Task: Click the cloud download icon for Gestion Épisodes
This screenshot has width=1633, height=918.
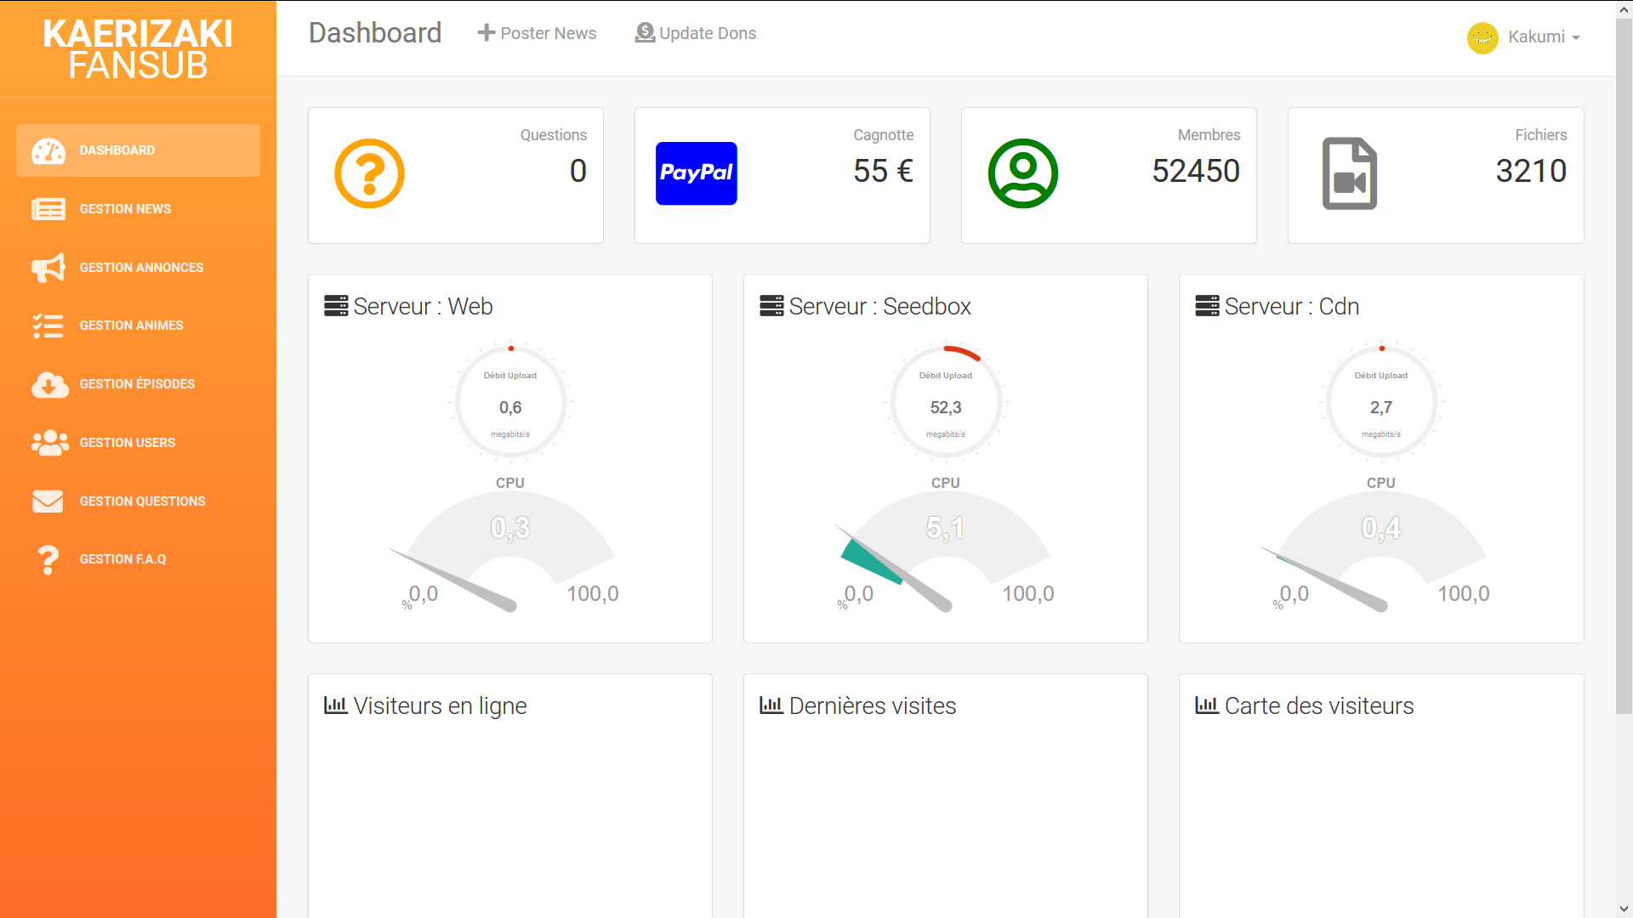Action: (48, 384)
